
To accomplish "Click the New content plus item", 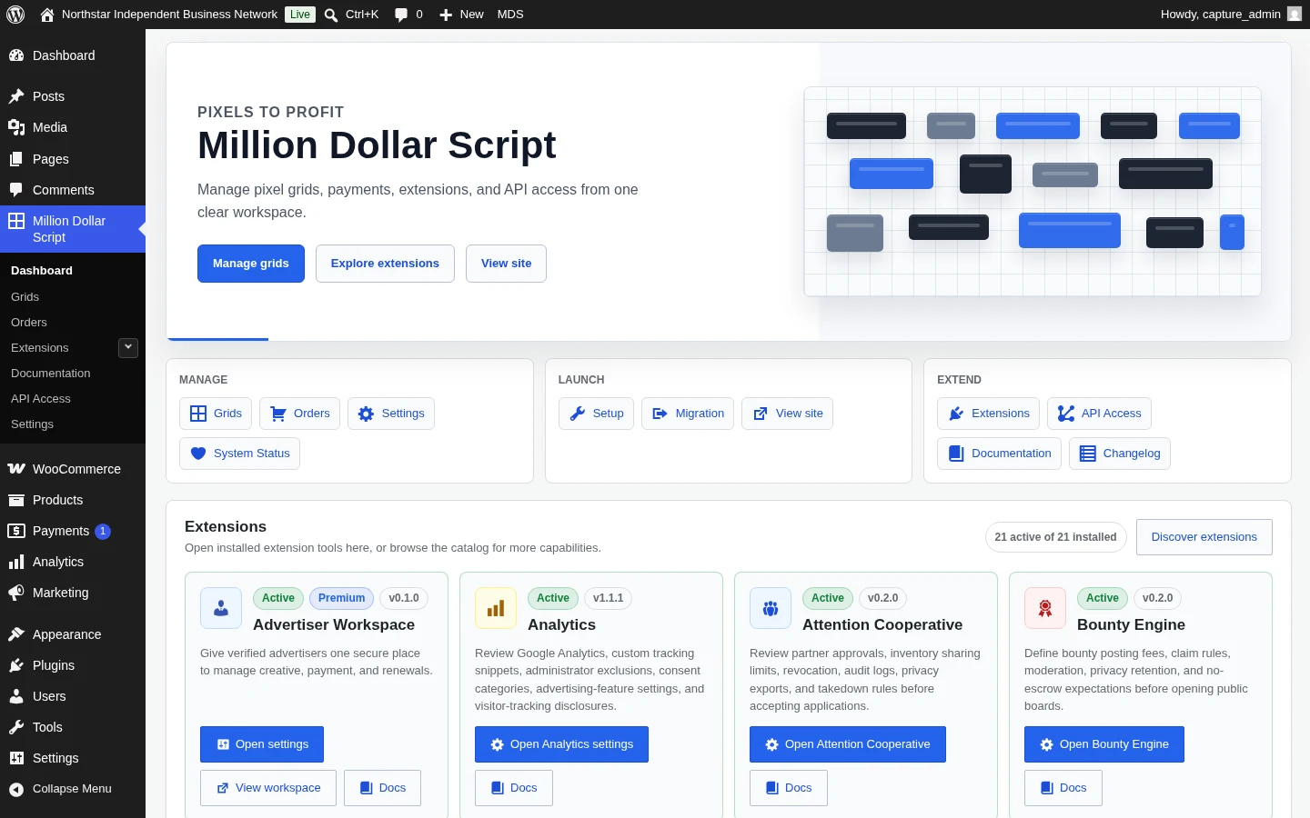I will tap(461, 15).
